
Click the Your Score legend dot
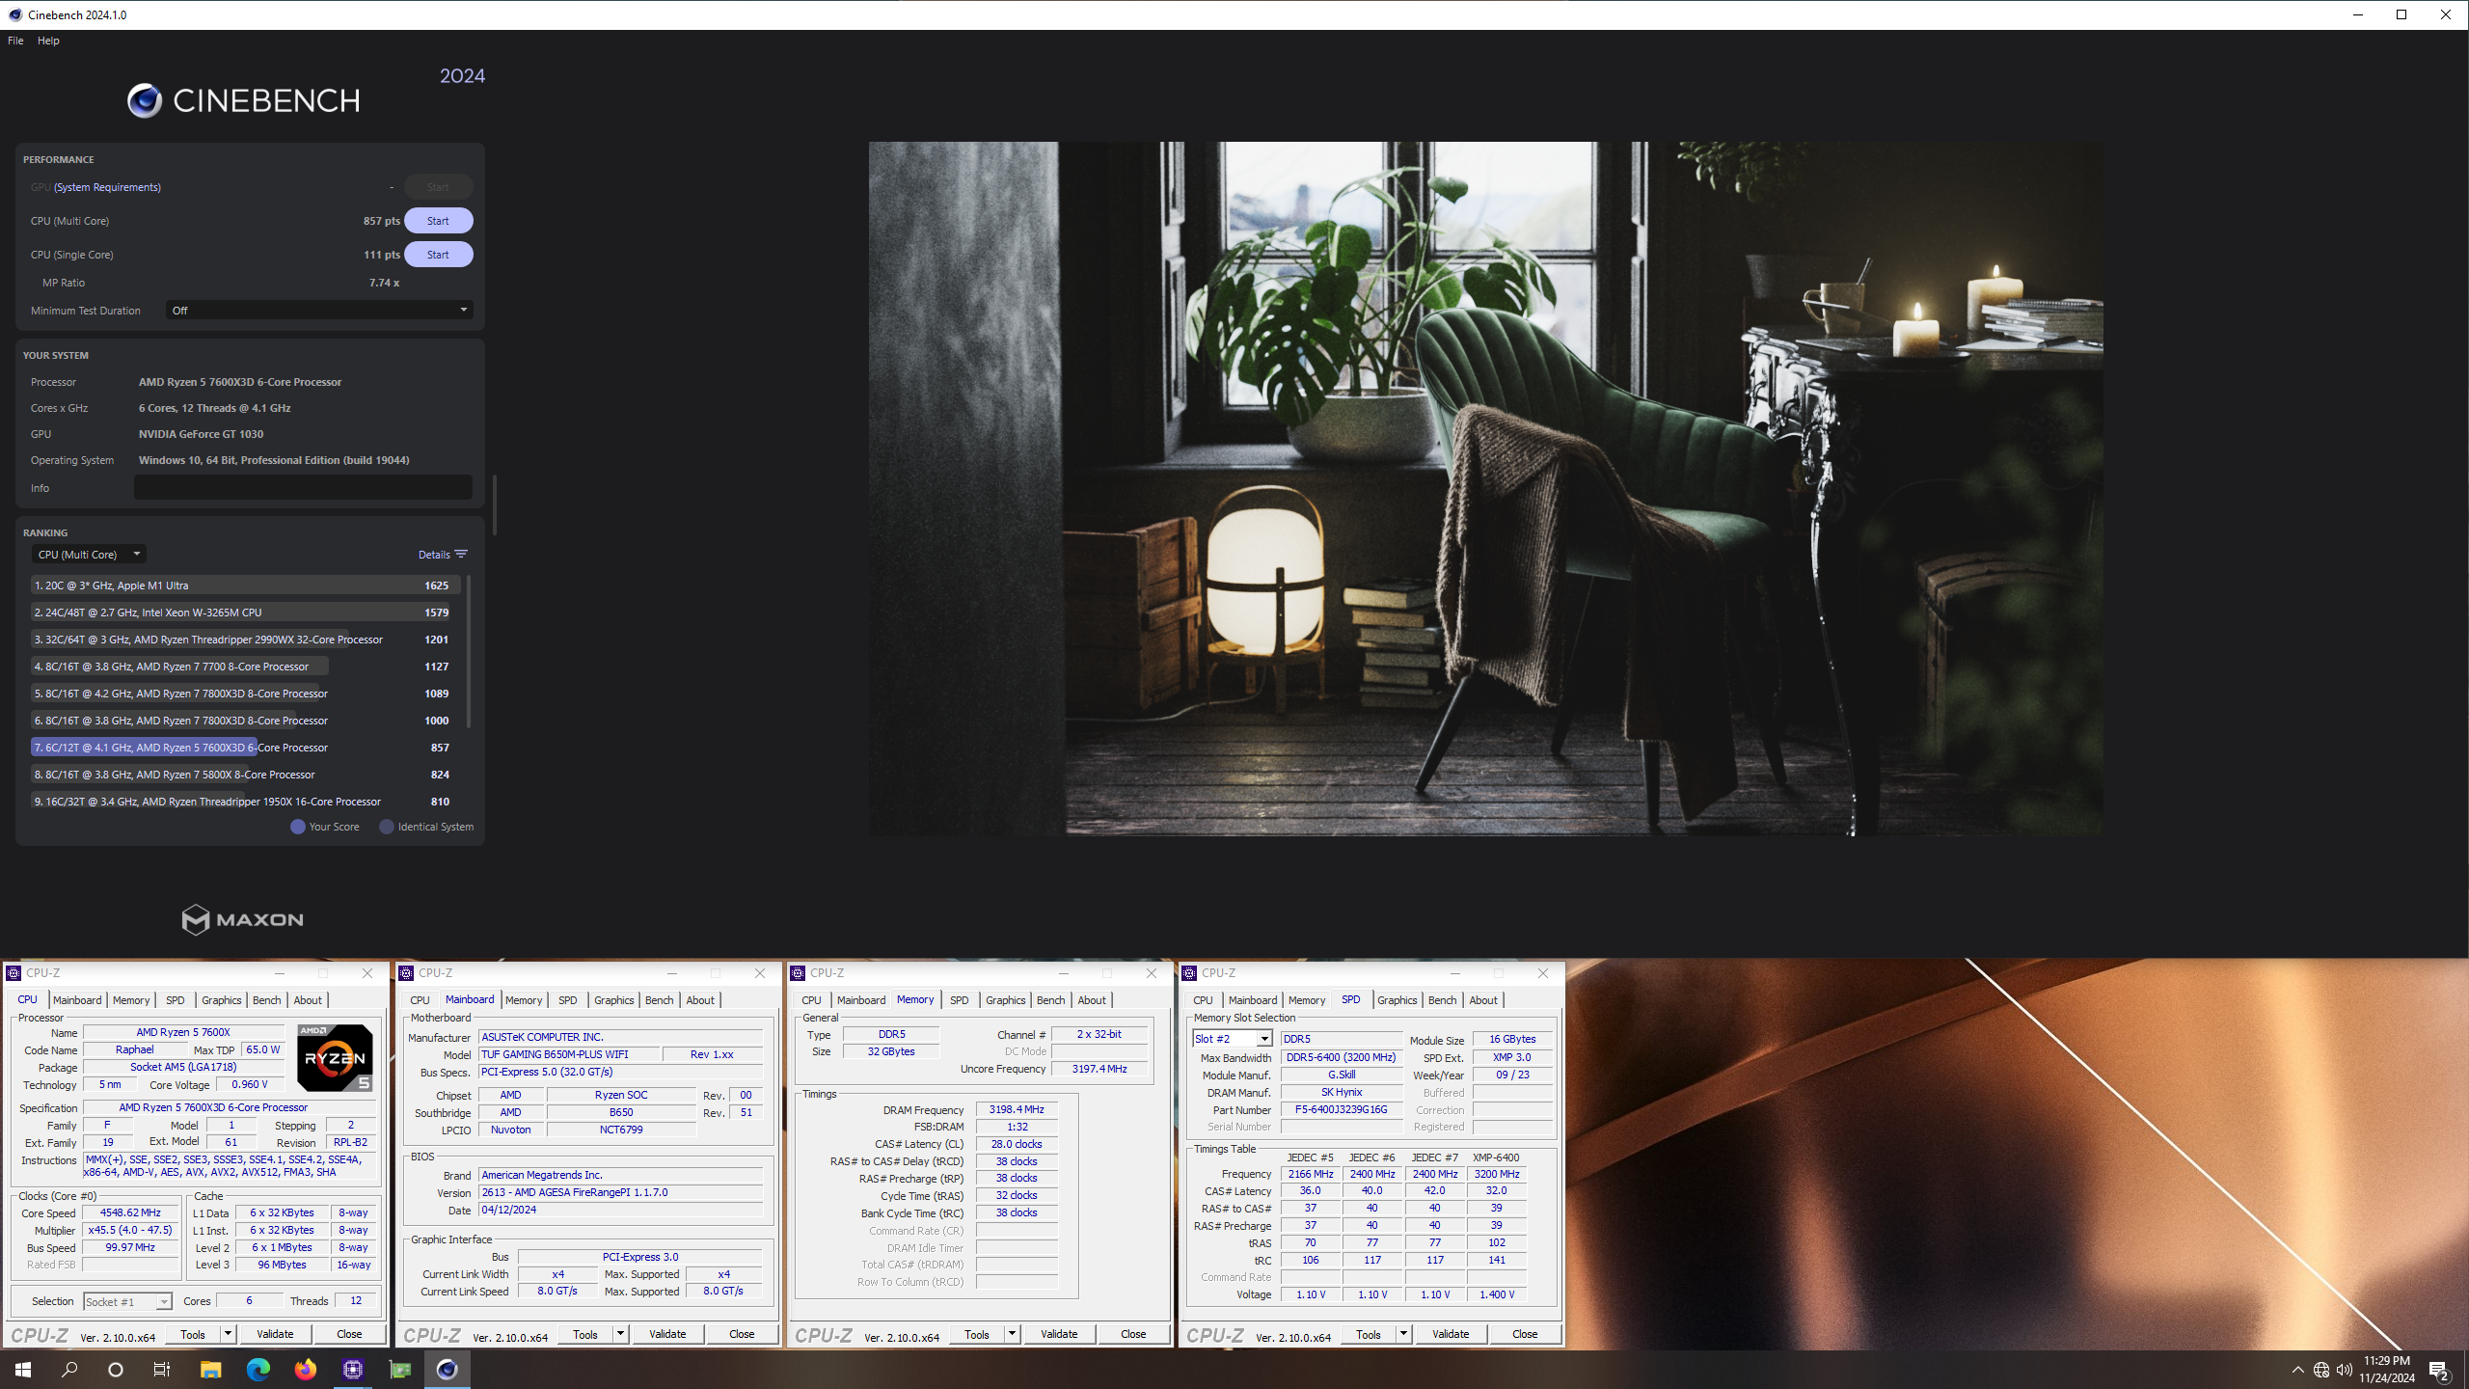(x=298, y=827)
